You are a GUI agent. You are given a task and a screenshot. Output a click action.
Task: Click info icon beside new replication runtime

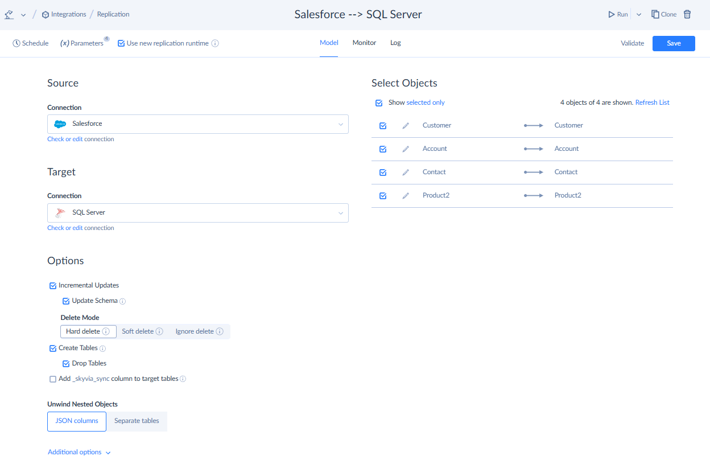tap(215, 43)
